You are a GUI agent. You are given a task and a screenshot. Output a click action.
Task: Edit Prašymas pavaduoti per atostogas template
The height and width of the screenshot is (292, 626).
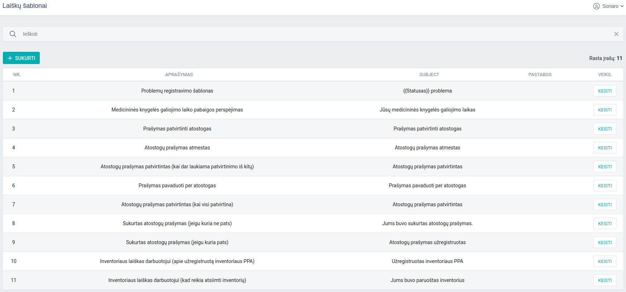tap(605, 185)
